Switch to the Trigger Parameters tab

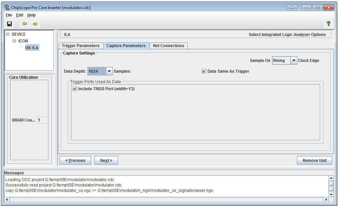[81, 46]
